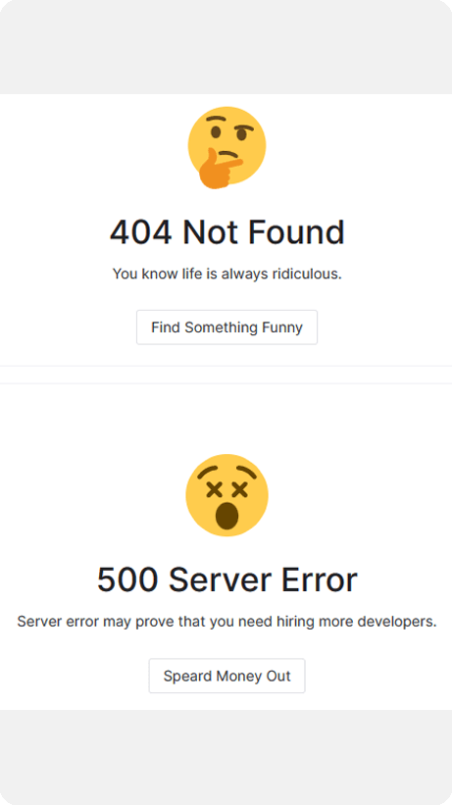
Task: Click the number 500 in the second heading
Action: pyautogui.click(x=127, y=580)
